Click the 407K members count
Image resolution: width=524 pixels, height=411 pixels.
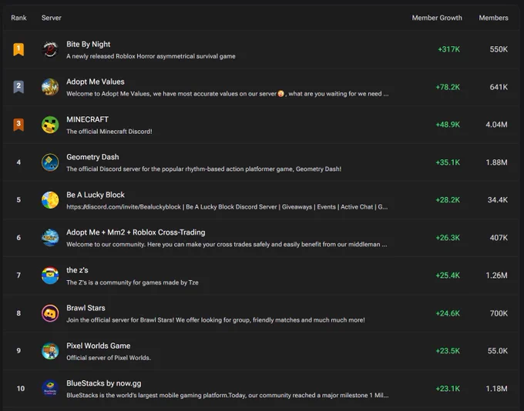499,238
